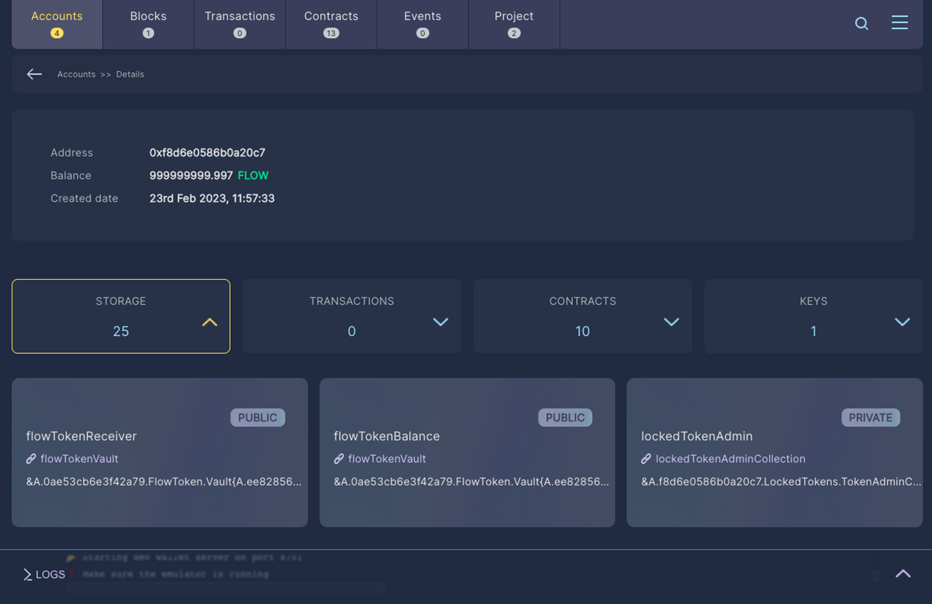Expand logs panel with the chevron-up icon

(x=904, y=573)
